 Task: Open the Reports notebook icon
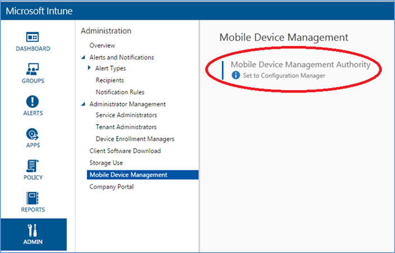pos(32,198)
